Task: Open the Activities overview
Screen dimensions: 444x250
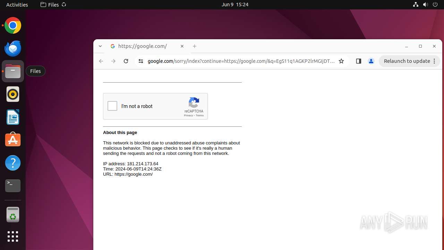Action: (x=17, y=5)
